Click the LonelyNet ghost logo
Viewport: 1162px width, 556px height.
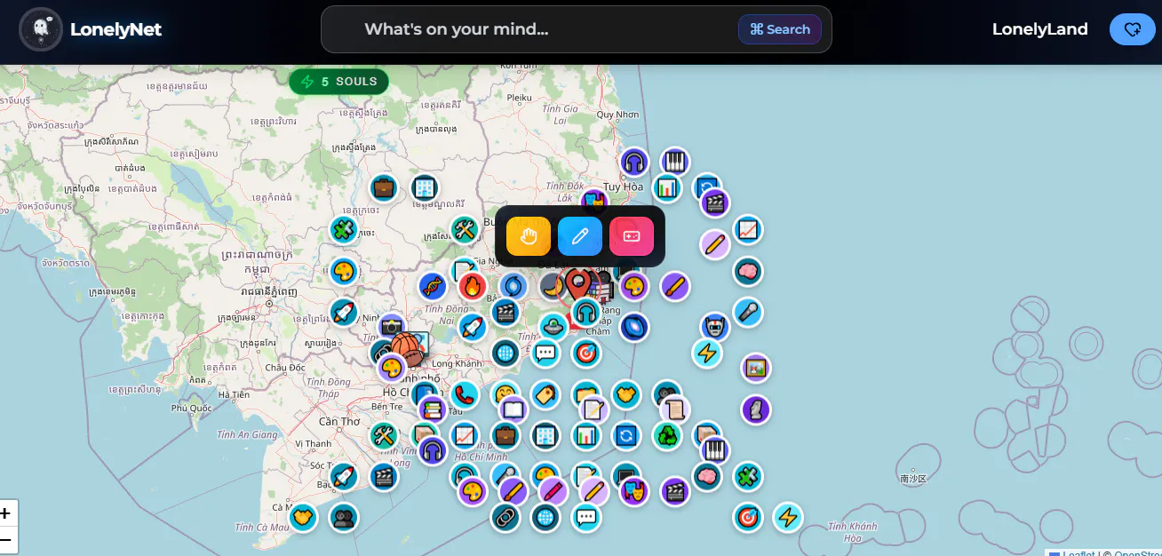(40, 29)
